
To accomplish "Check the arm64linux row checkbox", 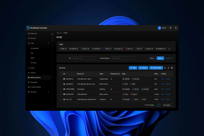I will tap(61, 79).
